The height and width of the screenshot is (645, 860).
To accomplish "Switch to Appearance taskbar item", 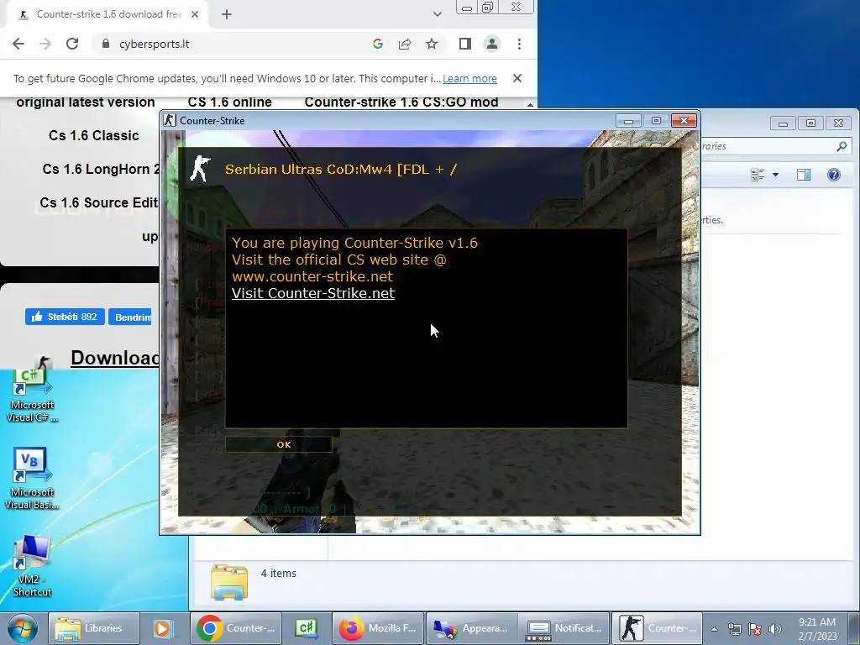I will coord(471,628).
